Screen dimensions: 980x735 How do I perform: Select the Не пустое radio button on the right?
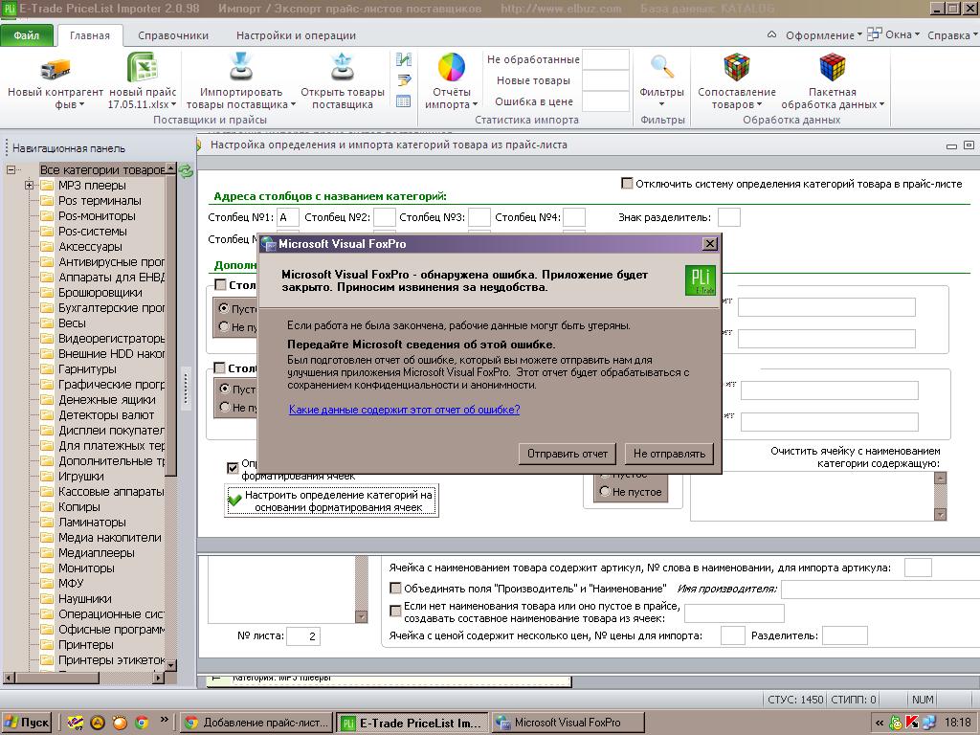(605, 491)
